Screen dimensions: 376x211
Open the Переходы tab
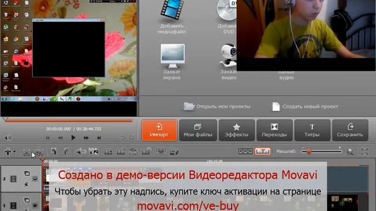point(274,130)
